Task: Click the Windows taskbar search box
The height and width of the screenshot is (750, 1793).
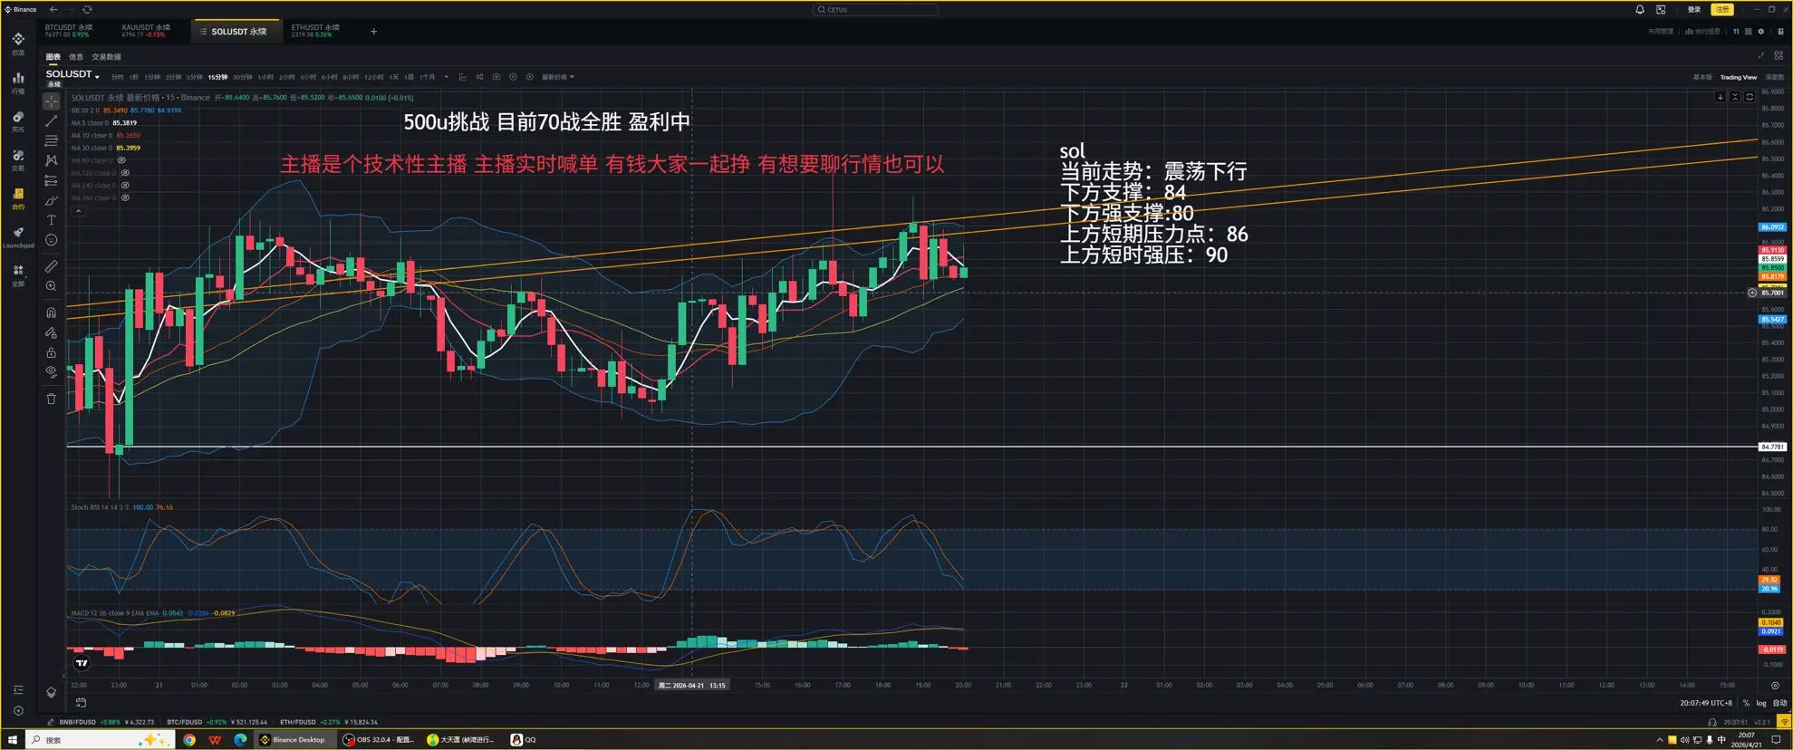Action: tap(100, 740)
